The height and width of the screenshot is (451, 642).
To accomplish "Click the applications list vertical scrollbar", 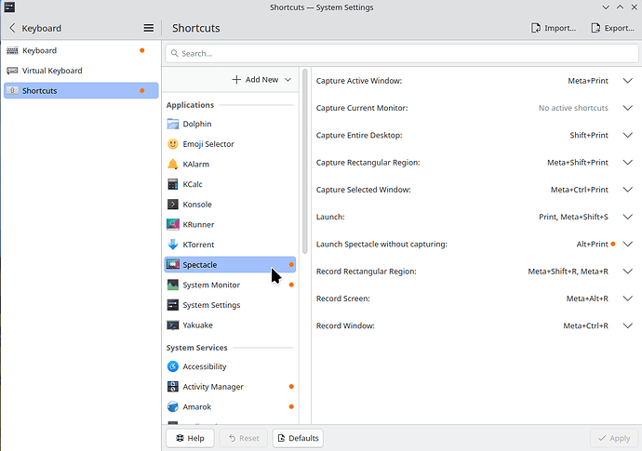I will click(304, 167).
